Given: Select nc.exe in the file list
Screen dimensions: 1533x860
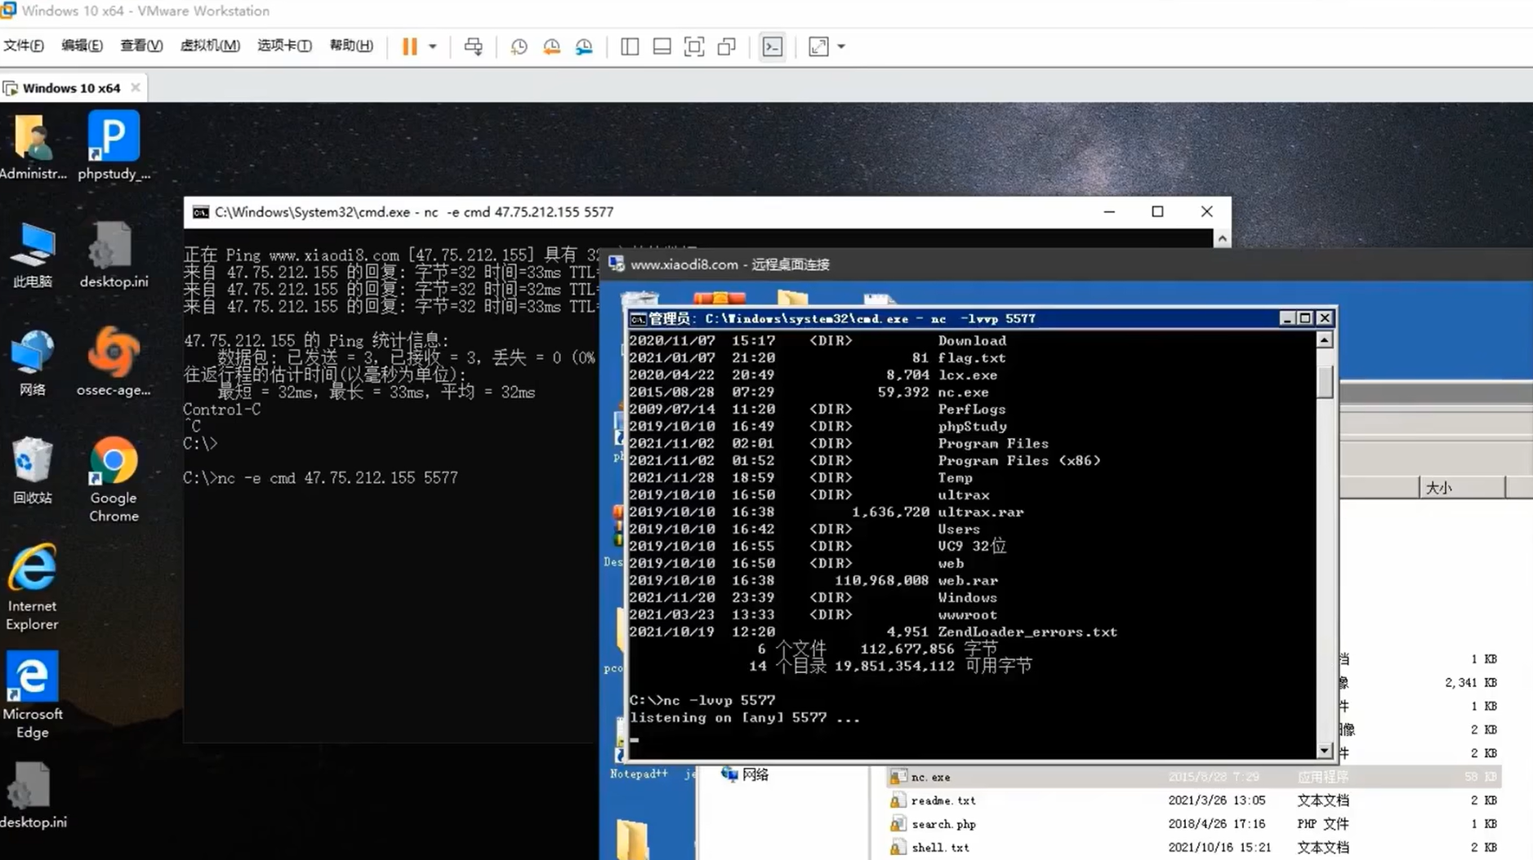Looking at the screenshot, I should point(1193,777).
